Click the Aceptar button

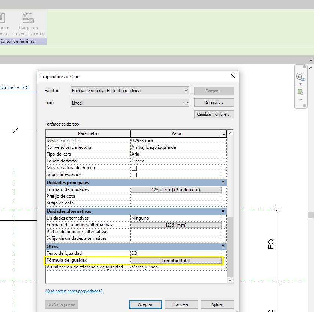tap(145, 304)
